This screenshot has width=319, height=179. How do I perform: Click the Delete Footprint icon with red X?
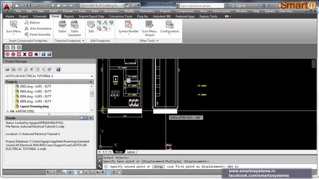pyautogui.click(x=99, y=29)
